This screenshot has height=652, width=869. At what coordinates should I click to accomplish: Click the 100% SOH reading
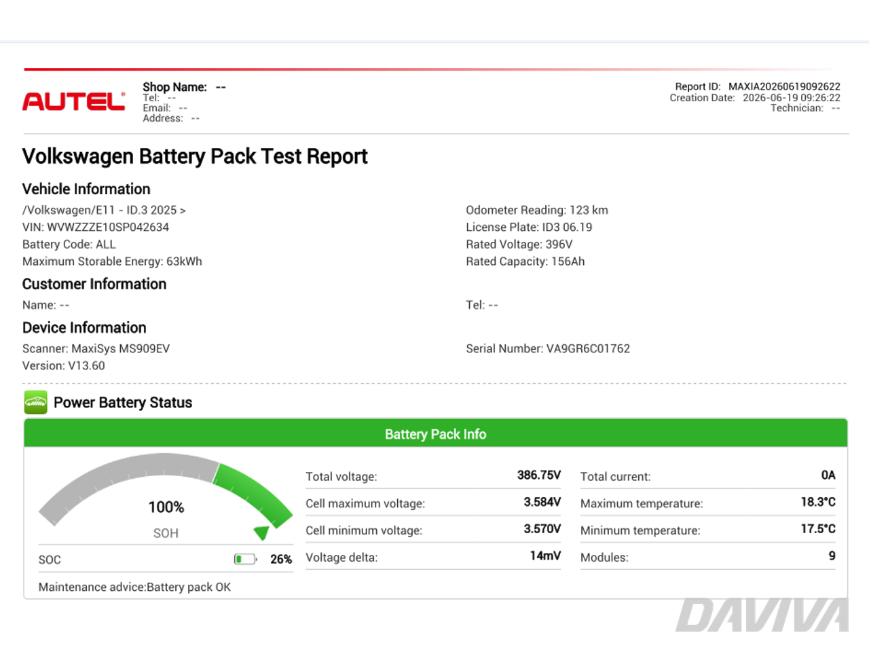pos(166,507)
